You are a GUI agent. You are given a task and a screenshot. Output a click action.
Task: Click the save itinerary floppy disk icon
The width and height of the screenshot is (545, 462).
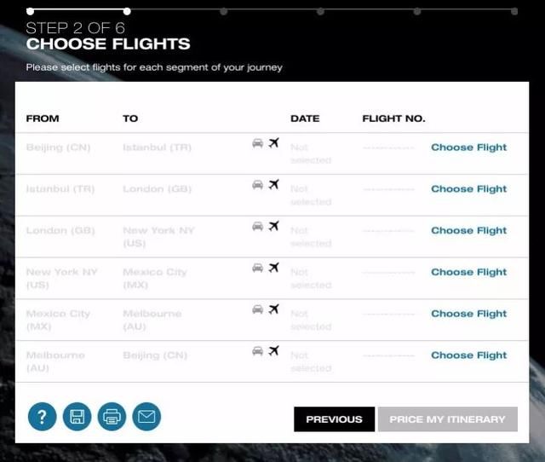(x=77, y=417)
